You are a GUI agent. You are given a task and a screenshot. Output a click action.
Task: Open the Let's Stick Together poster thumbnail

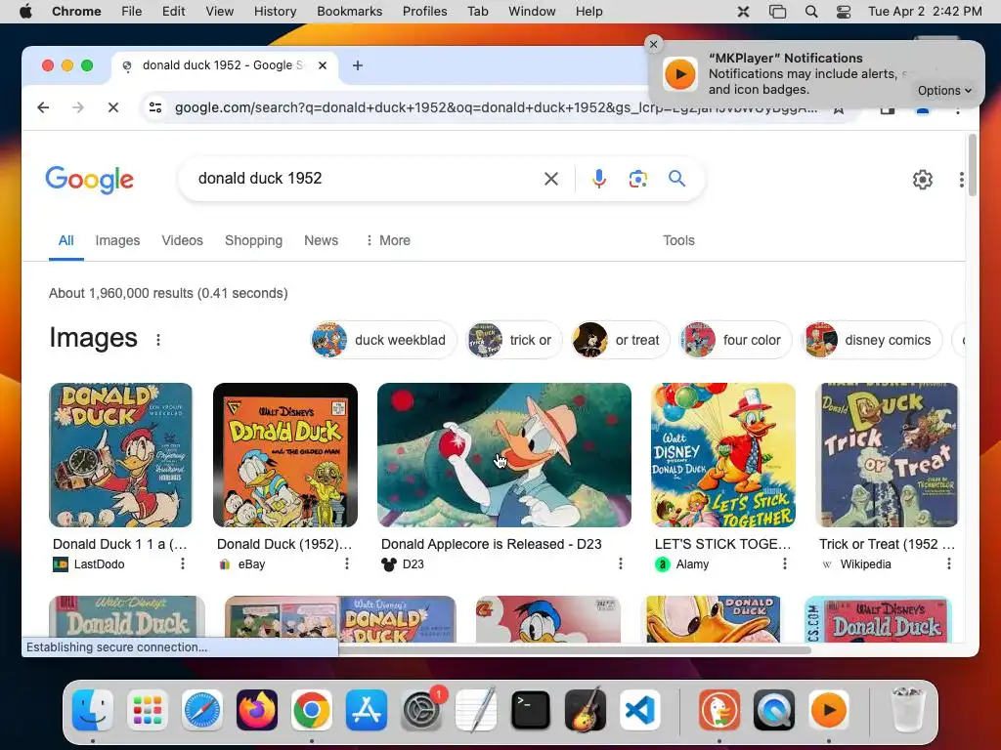click(x=723, y=455)
